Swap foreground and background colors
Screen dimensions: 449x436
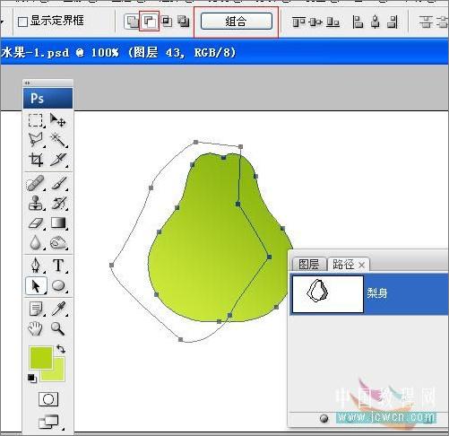pos(61,349)
